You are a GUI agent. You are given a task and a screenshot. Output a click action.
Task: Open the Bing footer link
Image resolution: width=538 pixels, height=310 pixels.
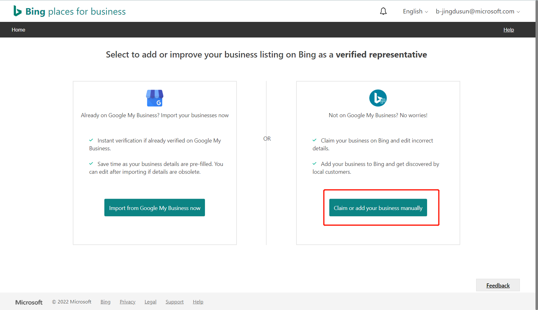tap(106, 302)
